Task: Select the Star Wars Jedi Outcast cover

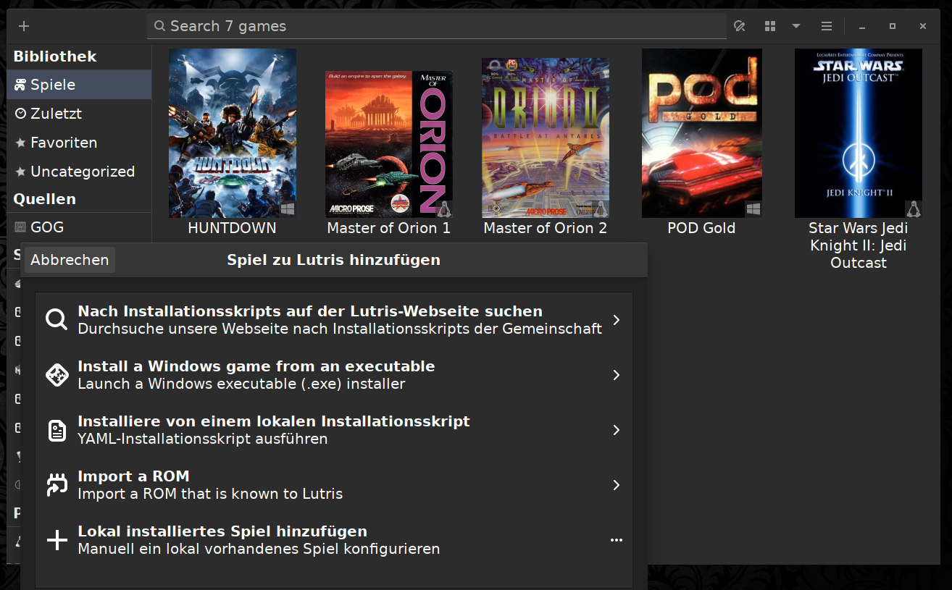Action: (x=859, y=133)
